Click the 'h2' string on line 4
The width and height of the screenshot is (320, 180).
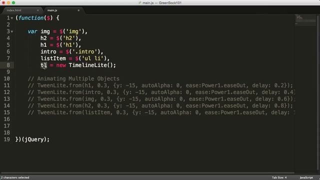click(x=69, y=38)
